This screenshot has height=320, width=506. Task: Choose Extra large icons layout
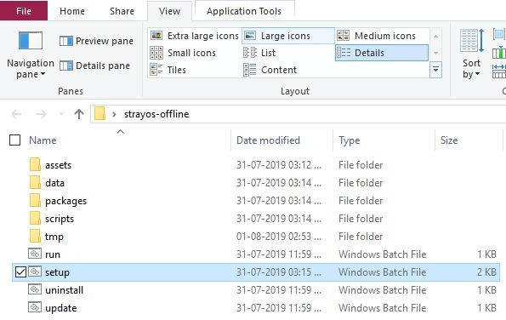point(195,36)
